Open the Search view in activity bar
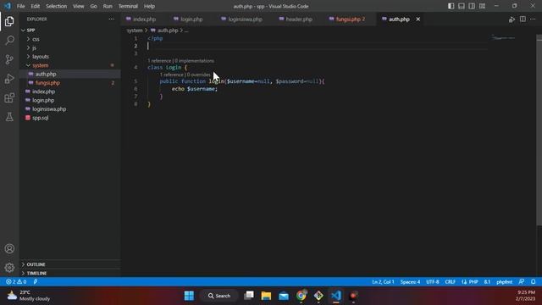Screen dimensions: 542x305 click(9, 41)
